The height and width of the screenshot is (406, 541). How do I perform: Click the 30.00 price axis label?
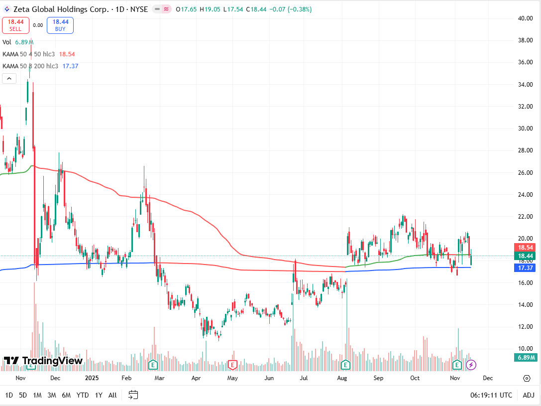(525, 129)
